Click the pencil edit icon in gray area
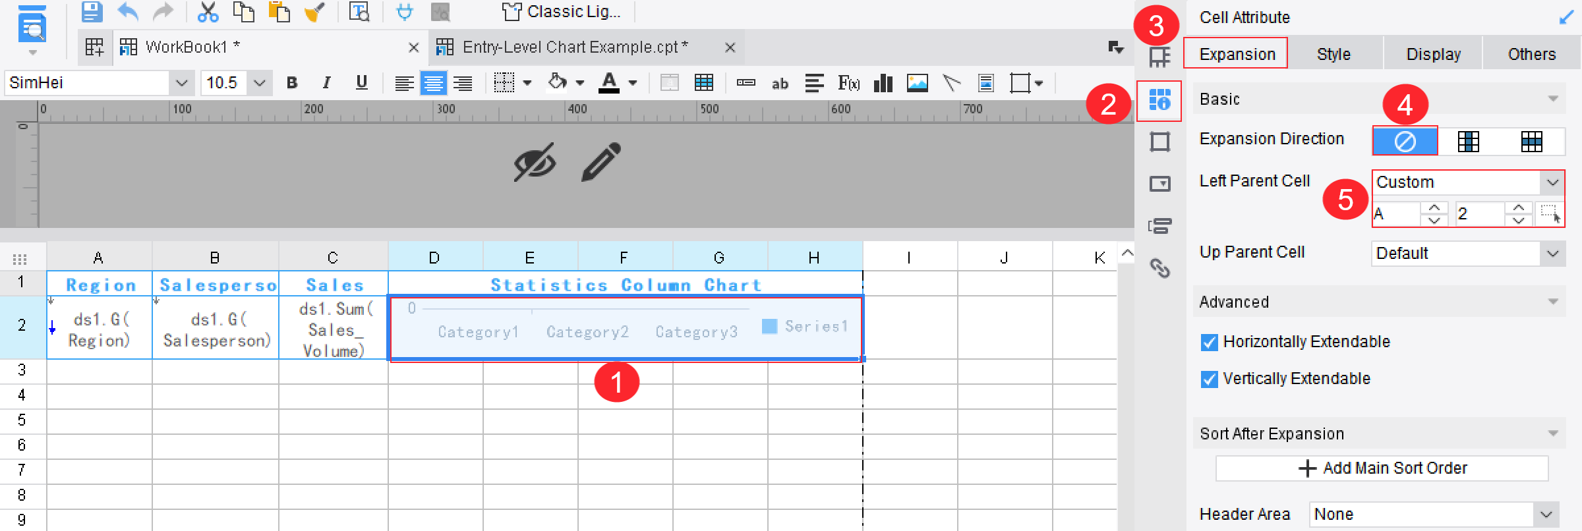1582x531 pixels. tap(601, 161)
